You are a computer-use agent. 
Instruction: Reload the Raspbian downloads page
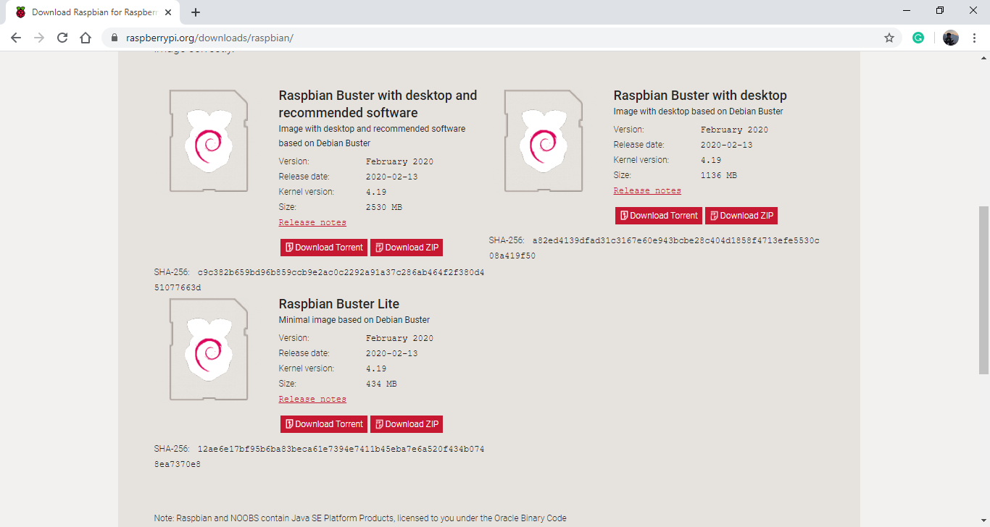click(x=62, y=38)
